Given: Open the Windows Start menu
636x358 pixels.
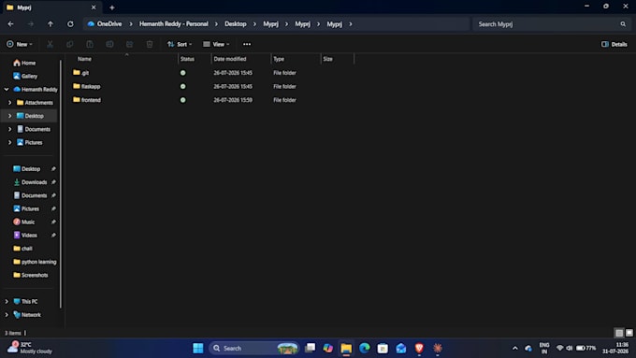Looking at the screenshot, I should click(198, 348).
